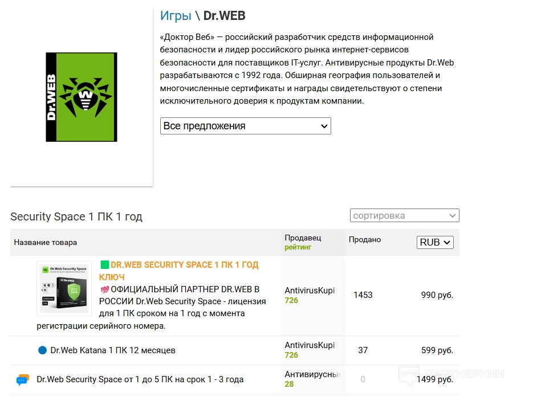Open Dr.Web Security Space от 1 до 5 ПК offer

(140, 379)
